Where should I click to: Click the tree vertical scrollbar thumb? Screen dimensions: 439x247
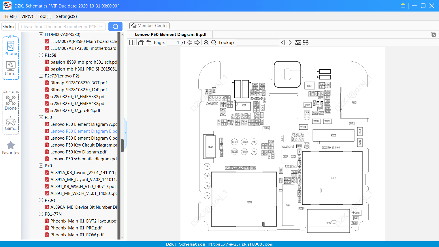coord(122,146)
